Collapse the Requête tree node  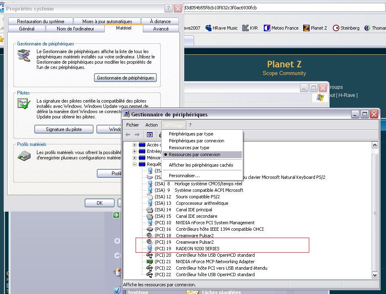134,164
